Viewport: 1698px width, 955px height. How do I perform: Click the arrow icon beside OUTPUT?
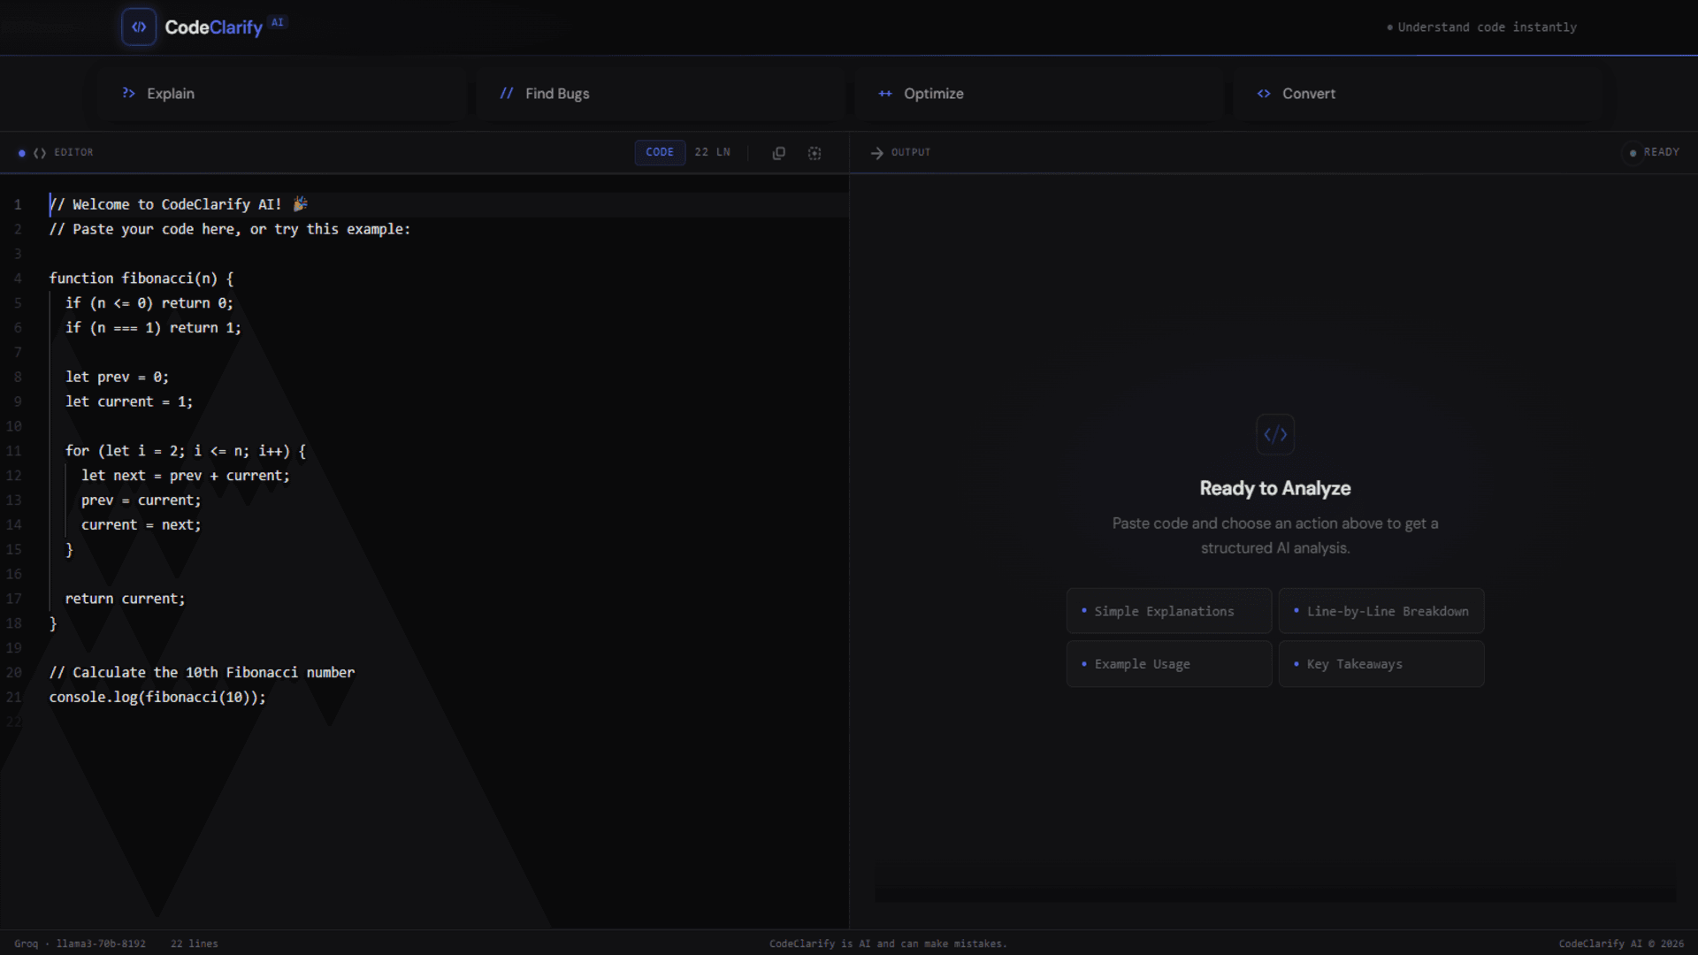point(876,153)
